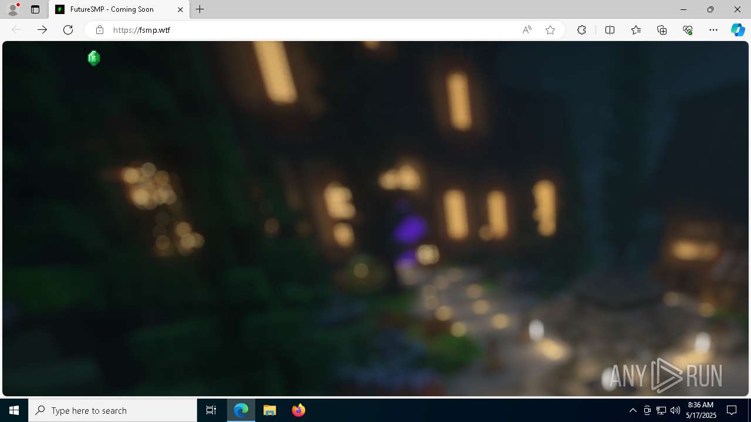The image size is (751, 422).
Task: Close the FutureSMP - Coming Soon tab
Action: (x=180, y=9)
